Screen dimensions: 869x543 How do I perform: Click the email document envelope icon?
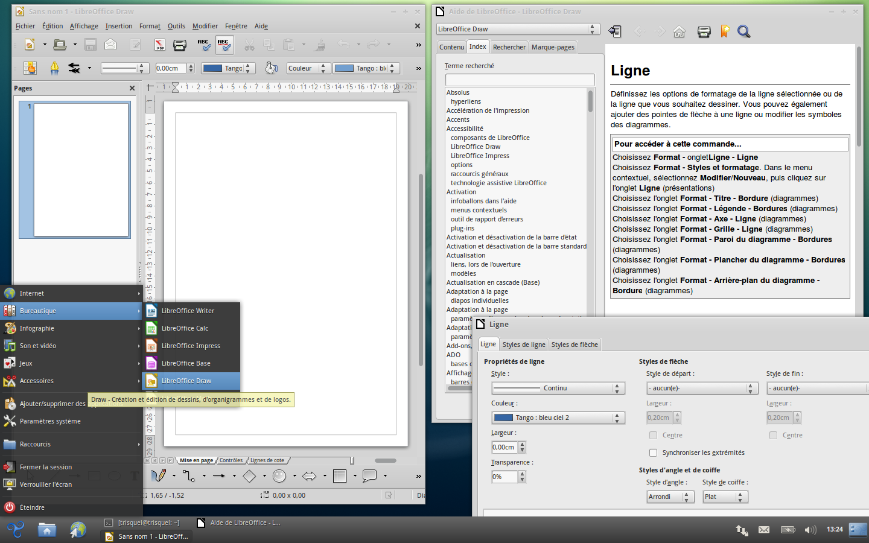(x=110, y=44)
